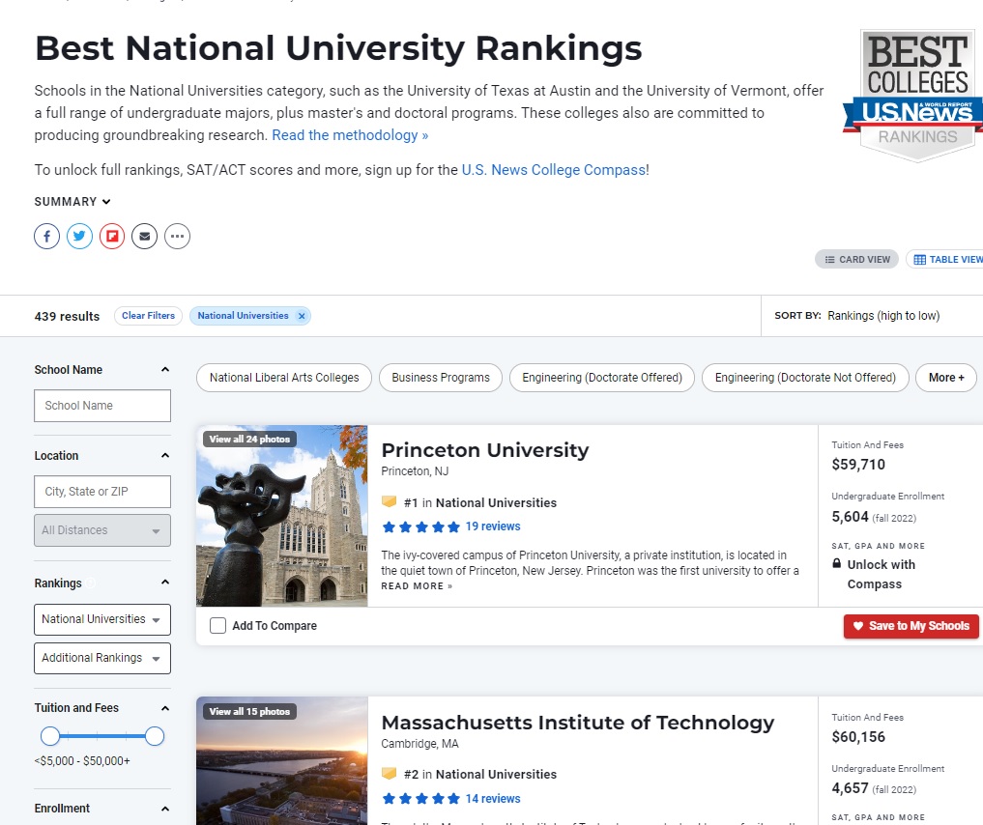Switch to Card View

tap(857, 260)
